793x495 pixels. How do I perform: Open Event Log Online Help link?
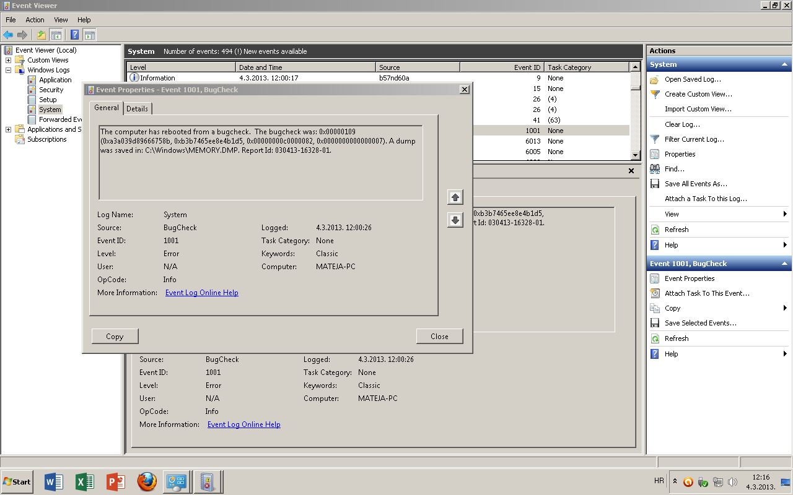201,293
